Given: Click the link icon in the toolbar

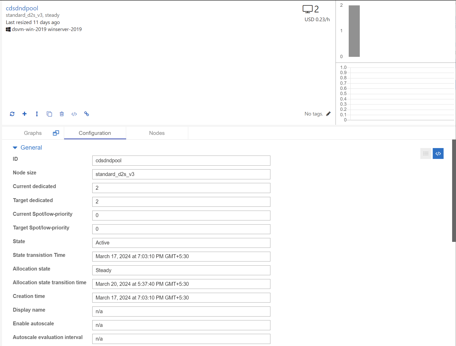Looking at the screenshot, I should pos(86,114).
